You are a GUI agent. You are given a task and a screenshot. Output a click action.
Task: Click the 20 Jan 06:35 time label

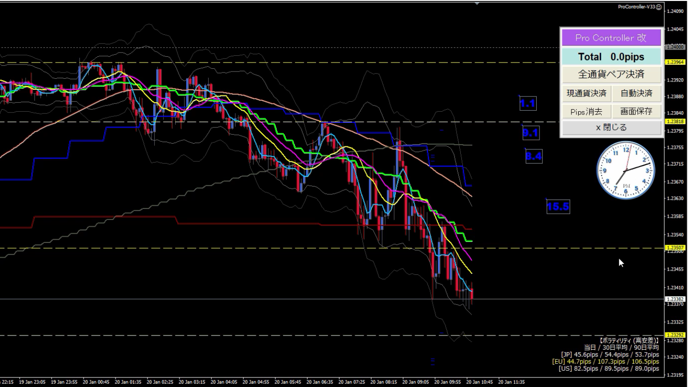(319, 382)
